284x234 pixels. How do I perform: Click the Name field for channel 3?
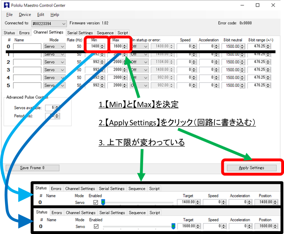pos(27,70)
